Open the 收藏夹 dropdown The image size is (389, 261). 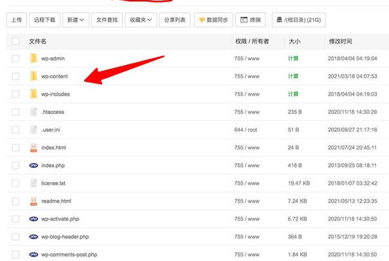(x=141, y=20)
